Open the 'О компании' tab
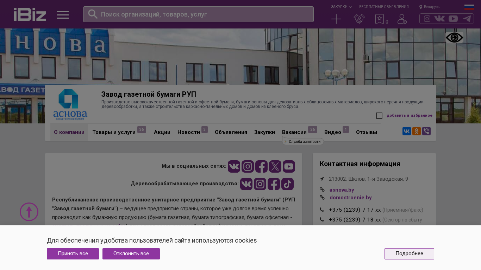 click(x=69, y=132)
